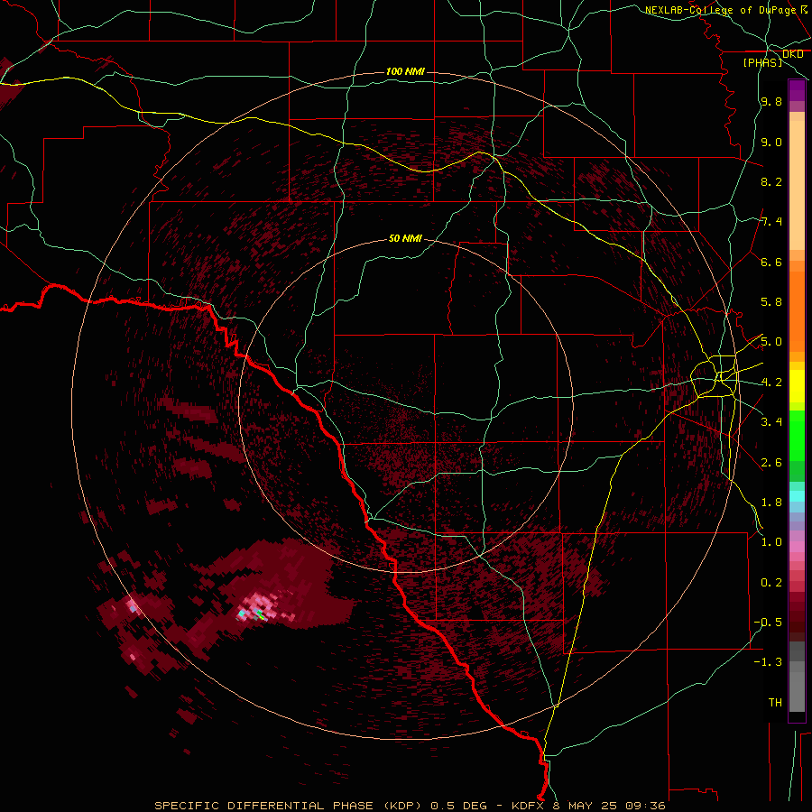
Task: Click the DKD label above the legend
Action: tap(793, 53)
